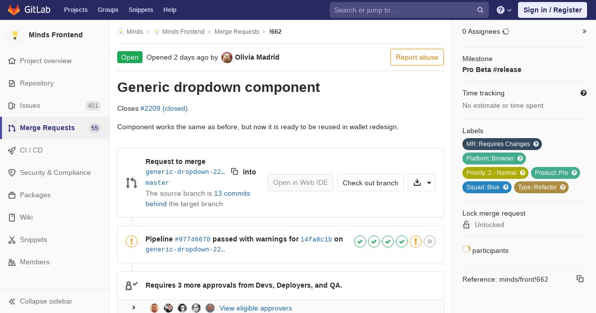Click the !662 breadcrumb item
596x313 pixels.
[275, 32]
